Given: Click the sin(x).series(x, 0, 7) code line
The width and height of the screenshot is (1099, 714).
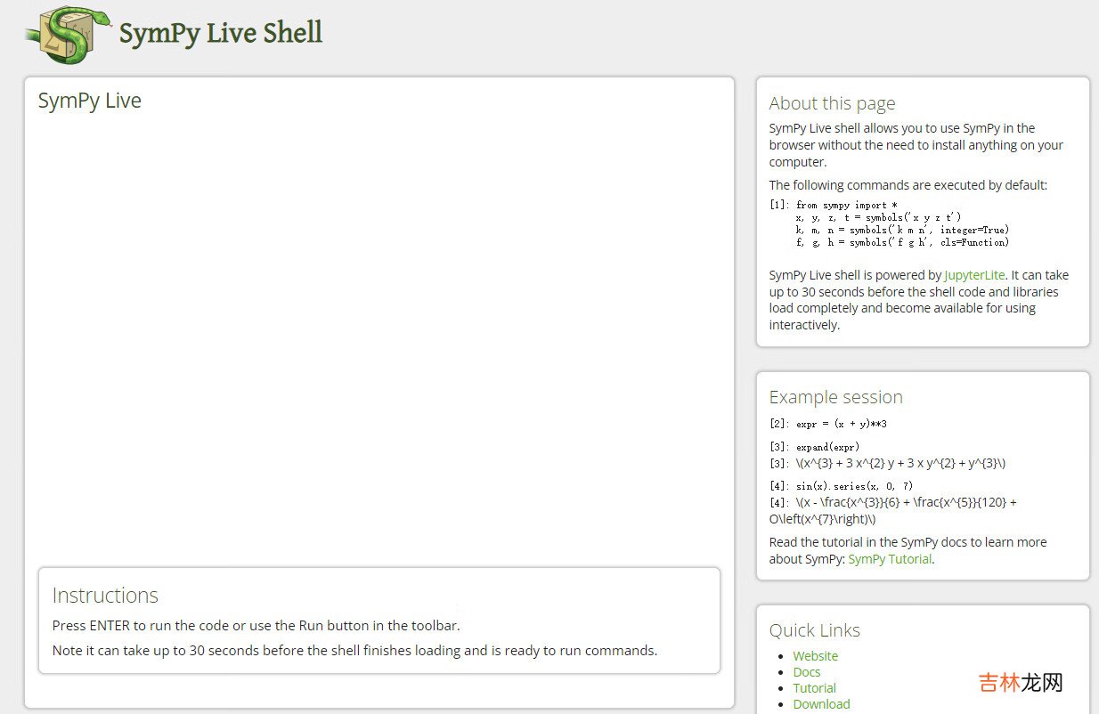Looking at the screenshot, I should pyautogui.click(x=854, y=486).
